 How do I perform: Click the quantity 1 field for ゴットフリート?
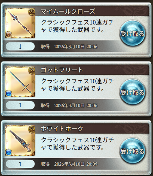point(20,105)
